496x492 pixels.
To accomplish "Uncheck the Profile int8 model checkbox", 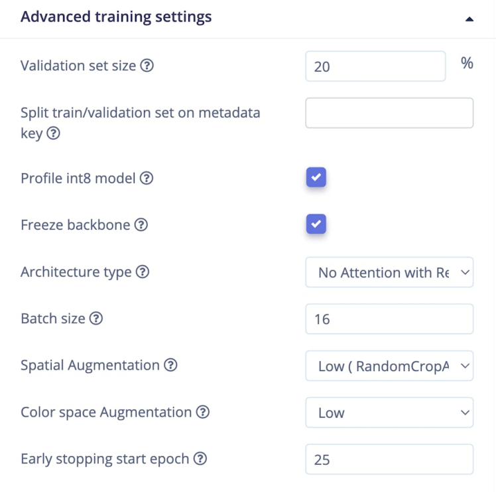I will point(316,177).
